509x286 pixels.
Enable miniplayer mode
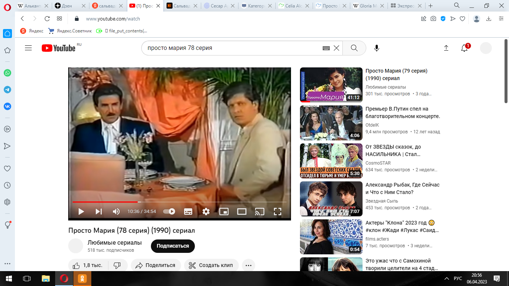tap(224, 212)
